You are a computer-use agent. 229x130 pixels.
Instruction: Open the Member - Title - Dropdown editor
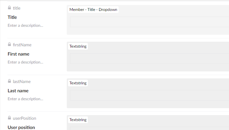(x=93, y=10)
